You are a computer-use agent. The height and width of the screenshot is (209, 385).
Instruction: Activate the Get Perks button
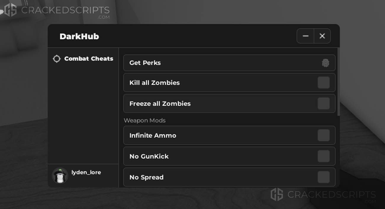pos(229,63)
